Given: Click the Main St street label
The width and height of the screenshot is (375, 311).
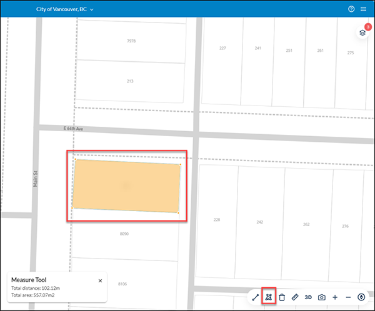Looking at the screenshot, I should click(36, 179).
